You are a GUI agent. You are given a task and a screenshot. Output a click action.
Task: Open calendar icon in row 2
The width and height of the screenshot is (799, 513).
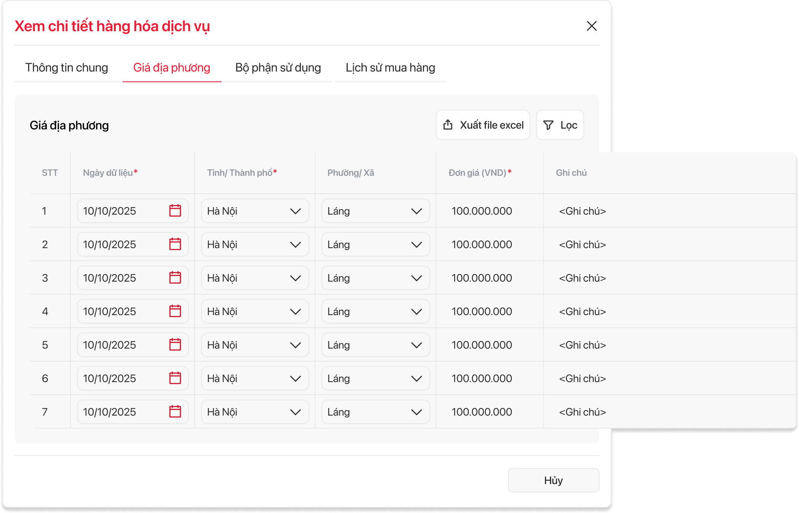pos(175,244)
